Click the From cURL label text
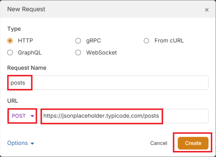Screen dimensions: 216x157 click(x=169, y=41)
